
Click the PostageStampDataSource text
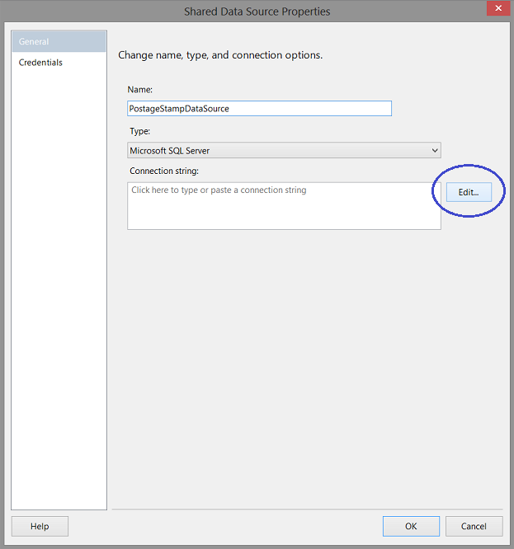click(179, 108)
